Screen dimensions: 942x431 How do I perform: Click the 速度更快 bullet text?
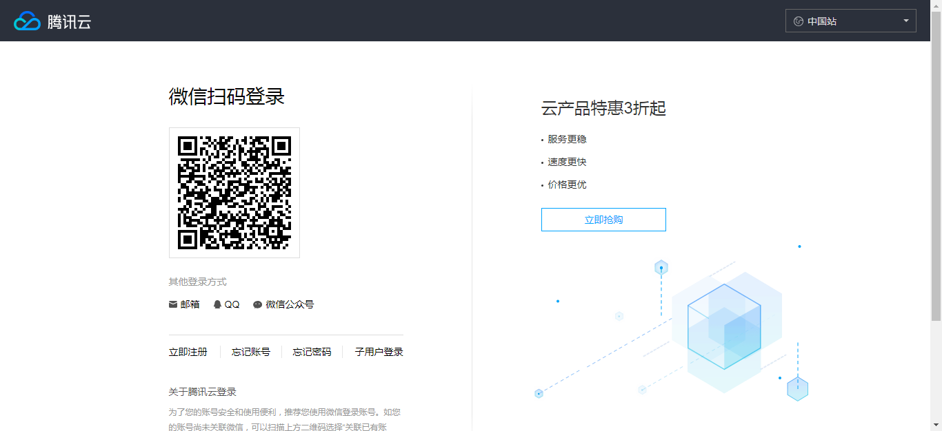tap(567, 162)
